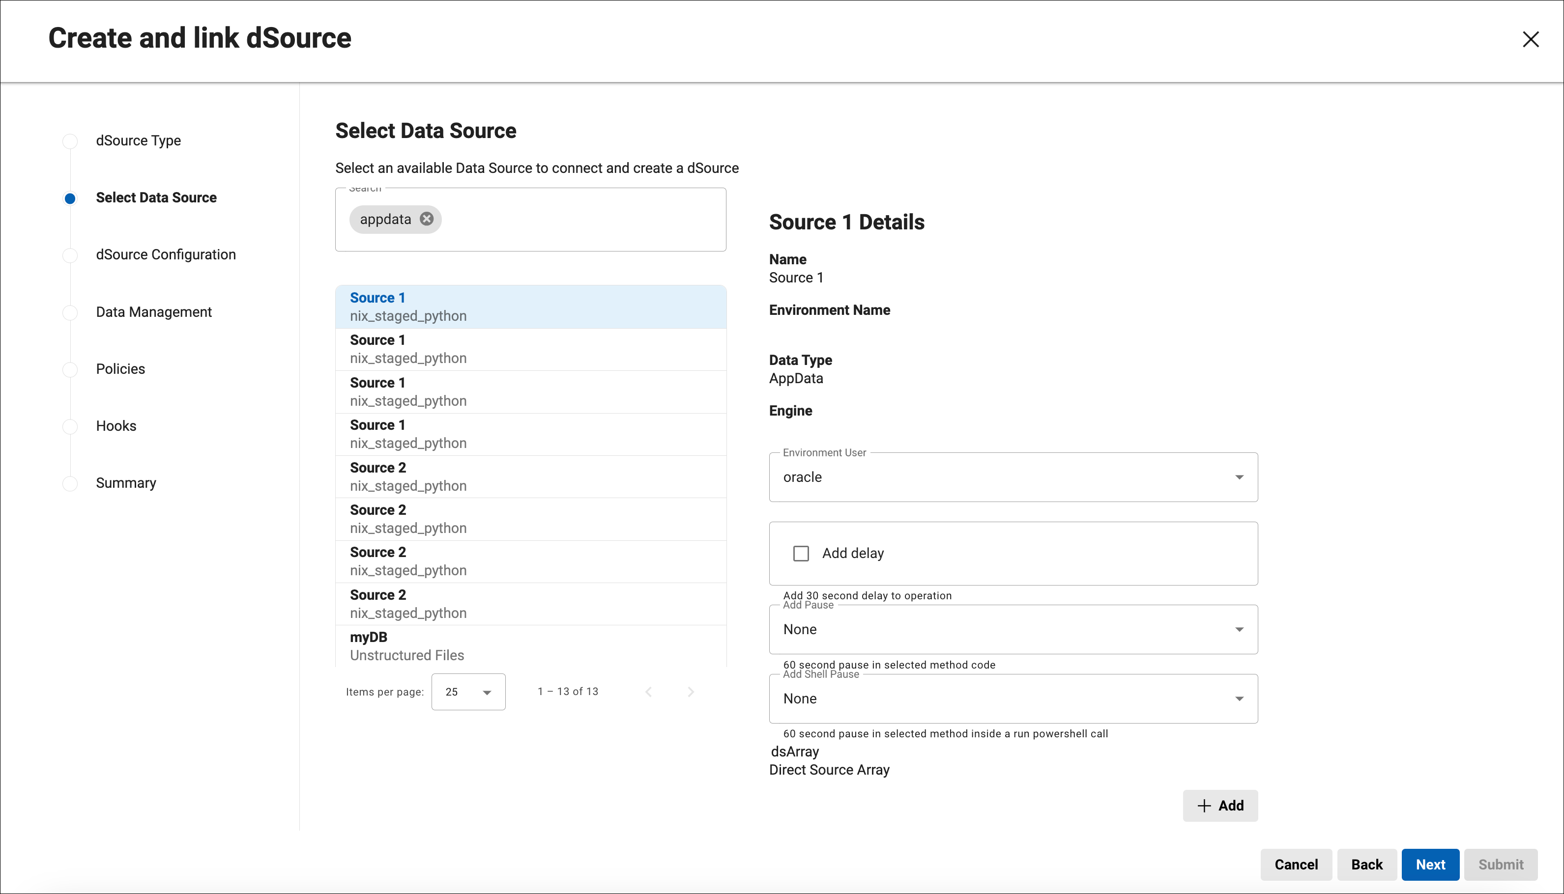Click the Policies step circle
The image size is (1564, 894).
[x=70, y=369]
